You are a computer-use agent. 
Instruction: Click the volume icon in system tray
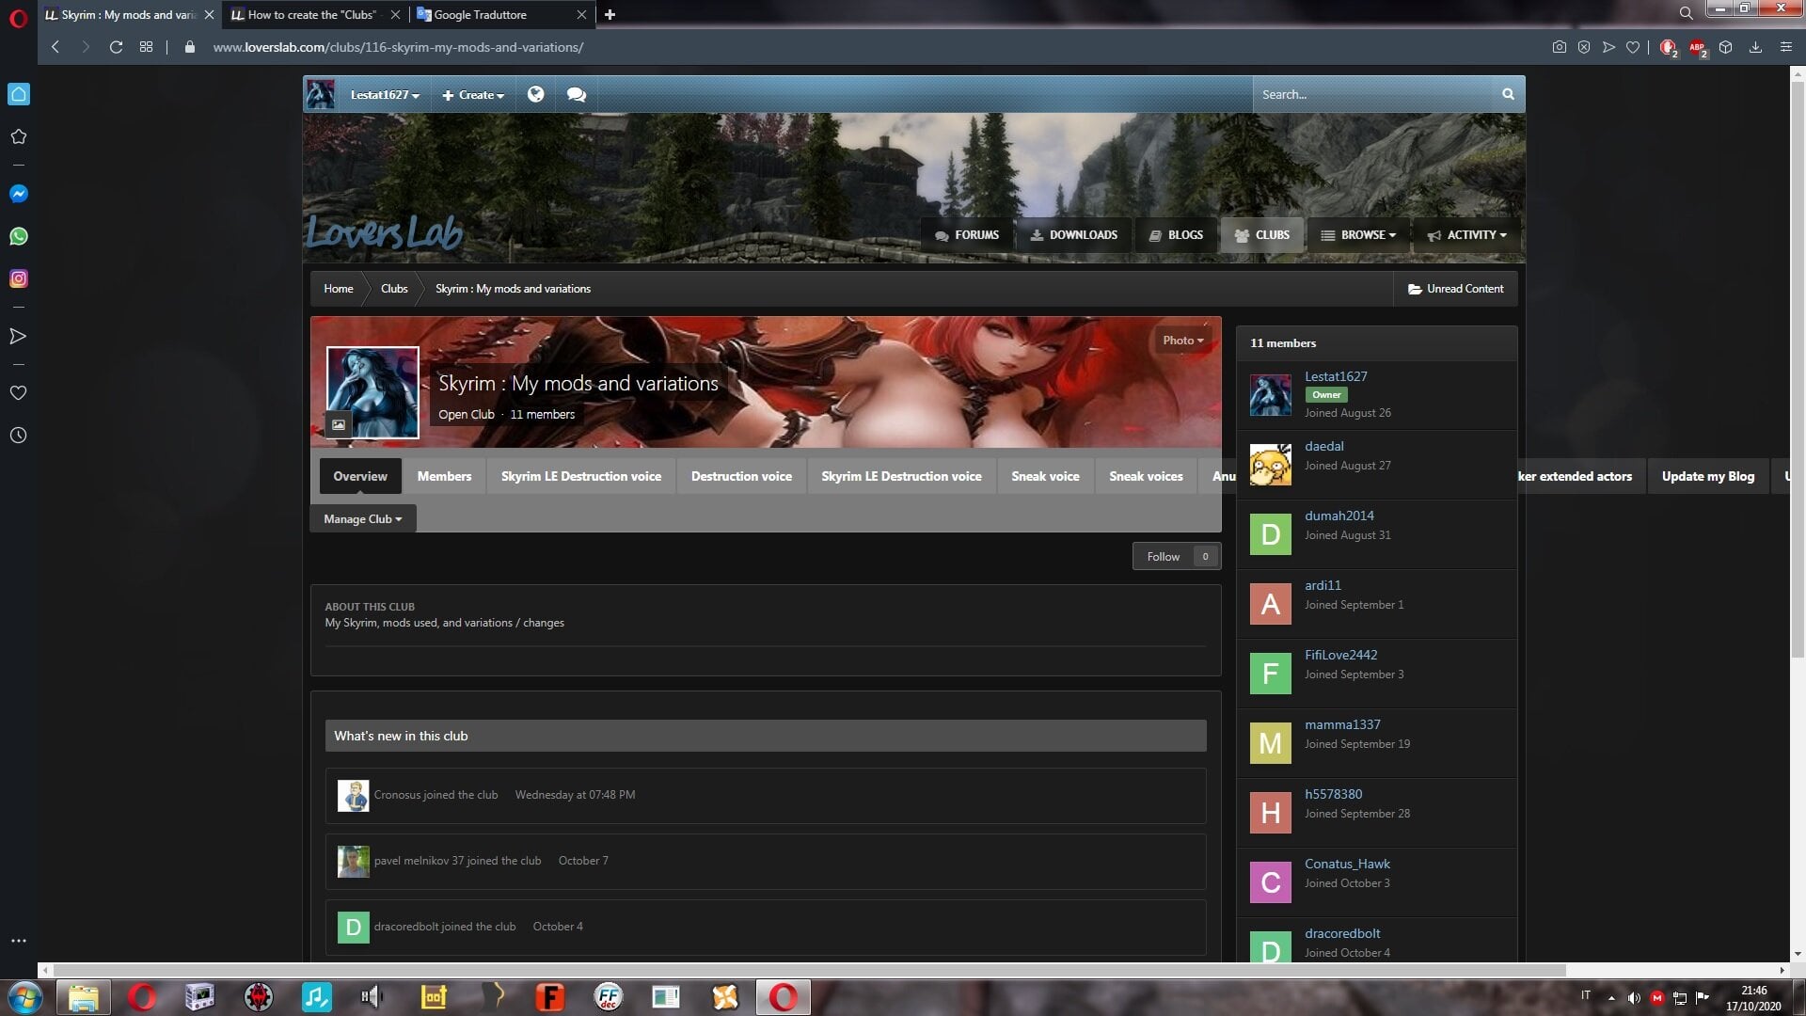[1634, 998]
